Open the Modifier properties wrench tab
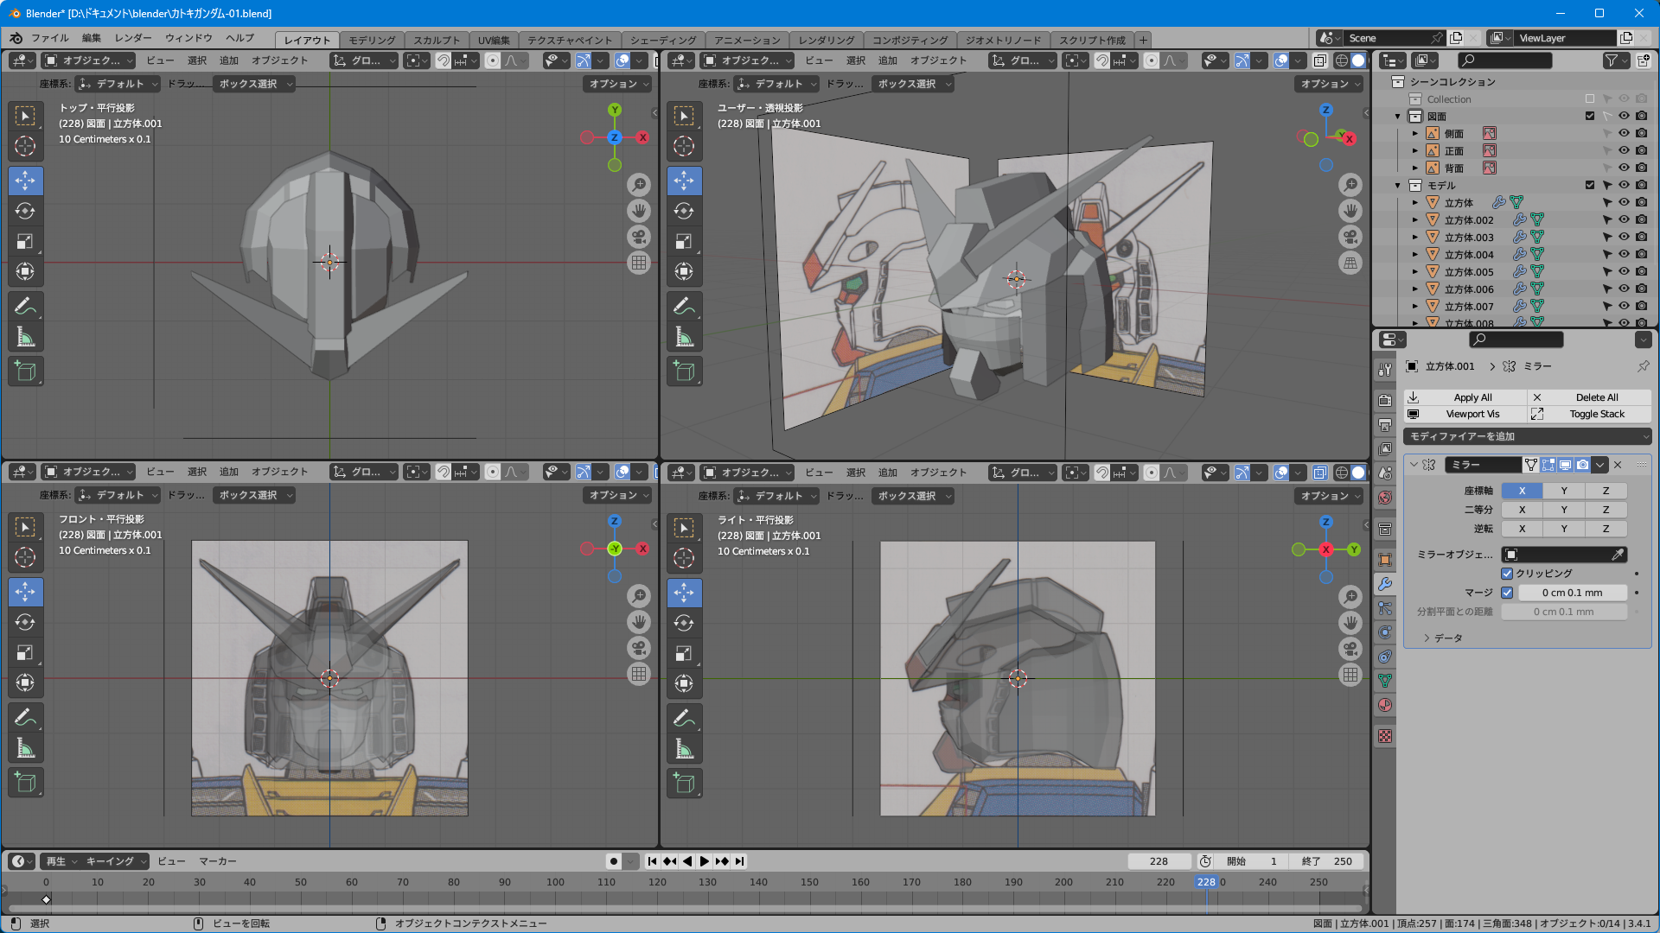The width and height of the screenshot is (1660, 933). tap(1385, 584)
